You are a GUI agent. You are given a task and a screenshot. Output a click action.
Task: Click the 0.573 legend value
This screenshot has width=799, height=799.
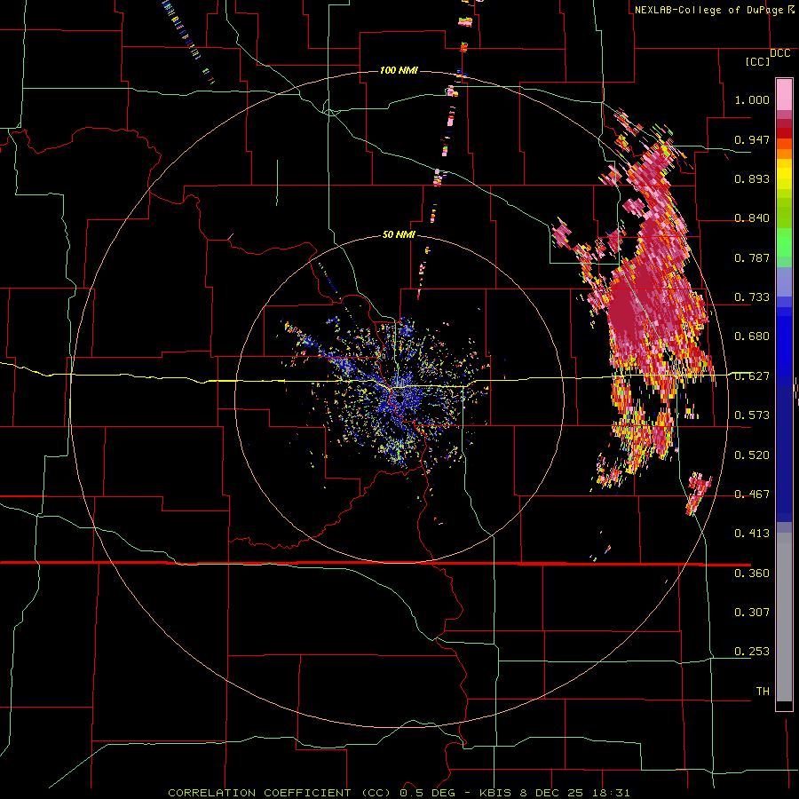(x=752, y=415)
